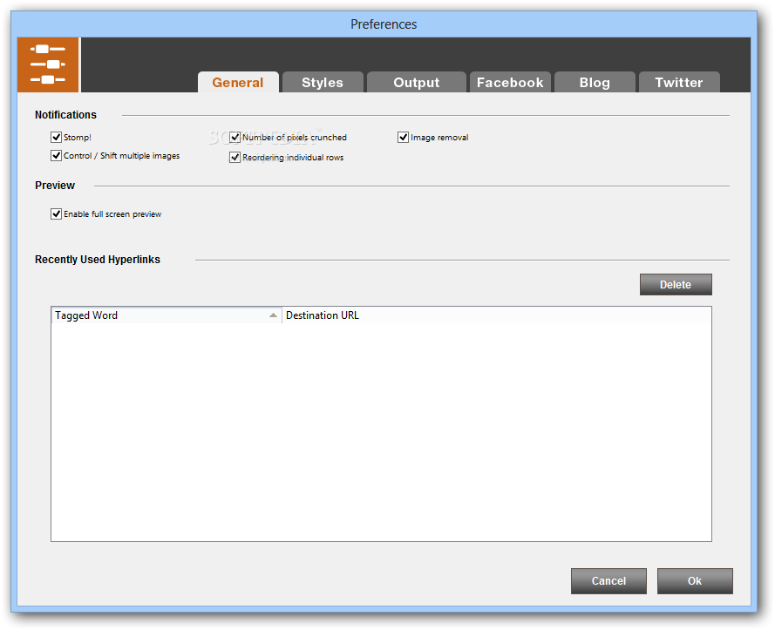Confirm preferences with the Ok button

pos(695,581)
